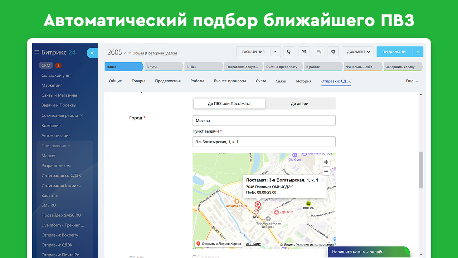Click the phone call icon button
Screen dimensions: 458x258
(289, 52)
